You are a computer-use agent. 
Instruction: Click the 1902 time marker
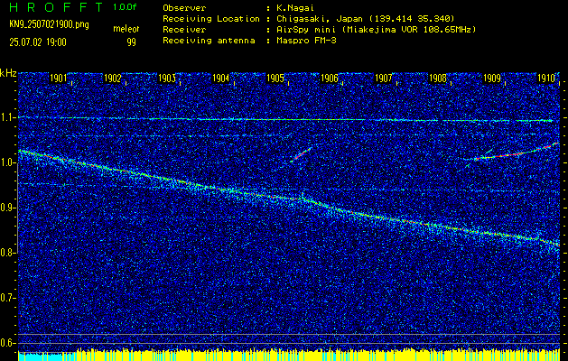coord(112,79)
